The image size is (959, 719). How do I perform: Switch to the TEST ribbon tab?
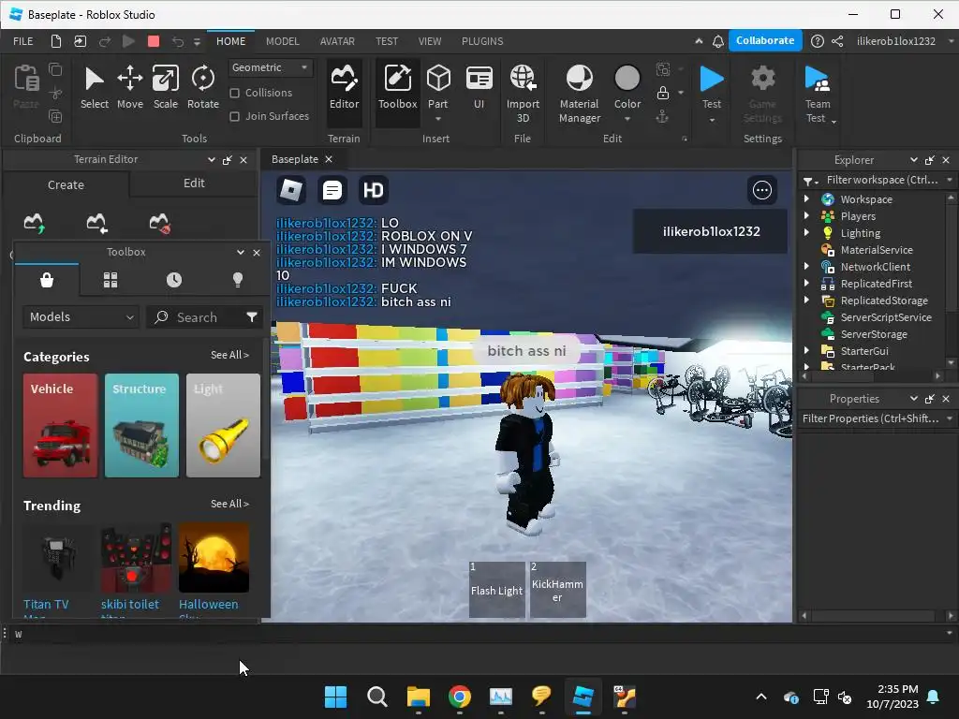pos(387,41)
